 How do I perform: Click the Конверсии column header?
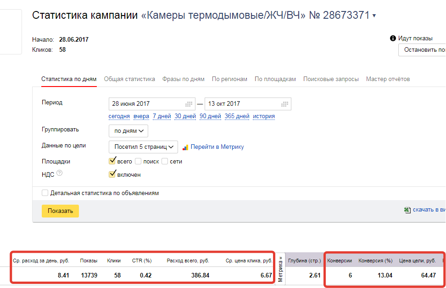pos(340,261)
